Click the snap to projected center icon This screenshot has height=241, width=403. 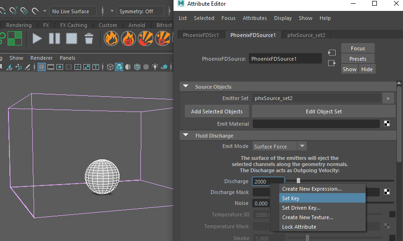24,11
